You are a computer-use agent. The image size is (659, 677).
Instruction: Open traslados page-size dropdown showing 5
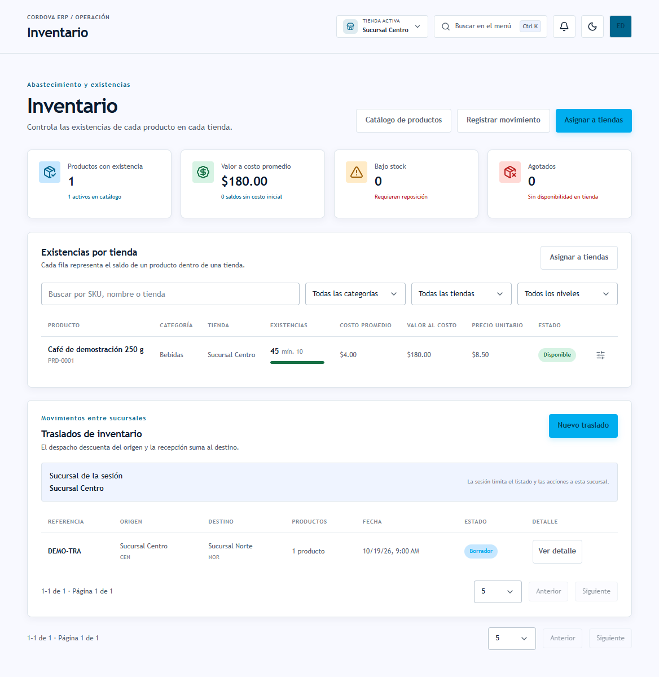click(498, 592)
